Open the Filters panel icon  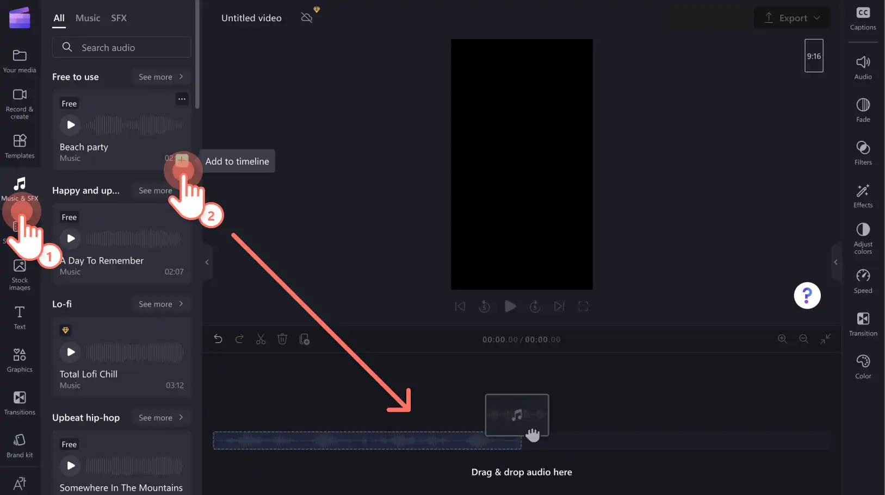[863, 153]
